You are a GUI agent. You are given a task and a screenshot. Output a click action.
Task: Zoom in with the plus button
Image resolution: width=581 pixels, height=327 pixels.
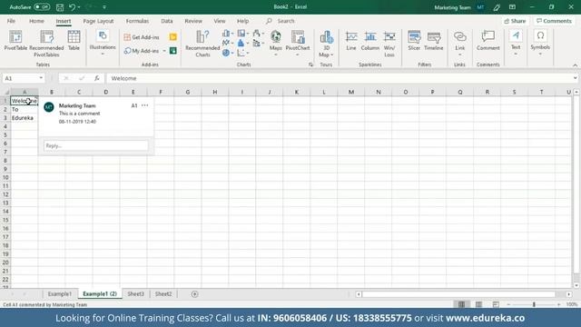[x=559, y=304]
